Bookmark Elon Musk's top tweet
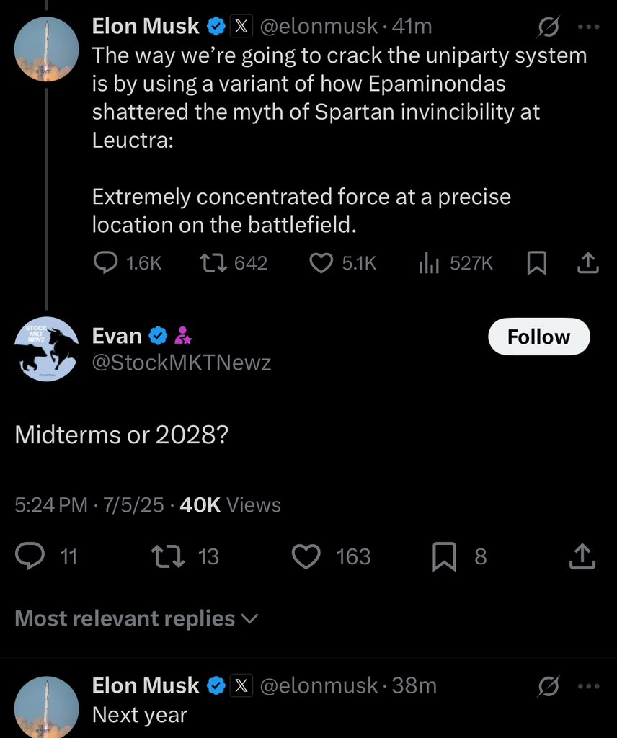 click(x=536, y=262)
